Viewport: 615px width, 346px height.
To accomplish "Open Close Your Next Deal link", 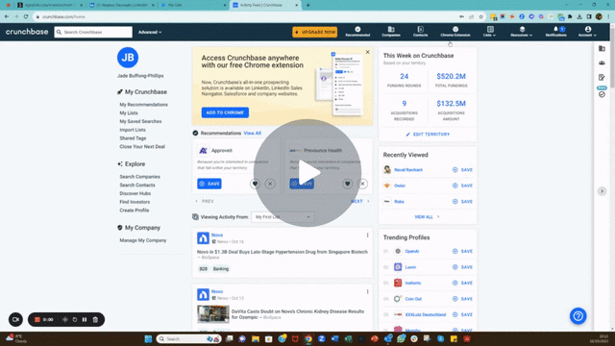I will click(x=142, y=147).
